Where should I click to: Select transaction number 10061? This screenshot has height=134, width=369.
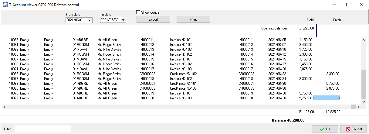[x=14, y=45]
